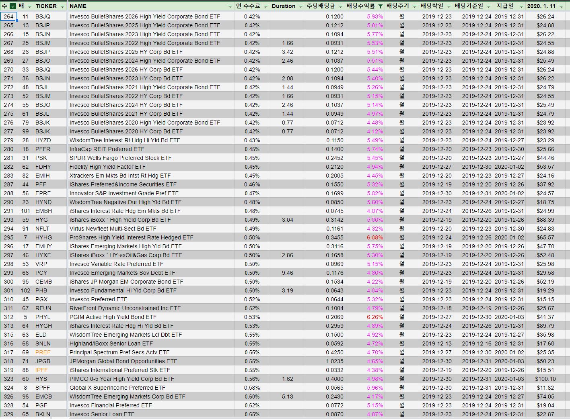570x419 pixels.
Task: Click price cell $11.82
Action: click(545, 388)
